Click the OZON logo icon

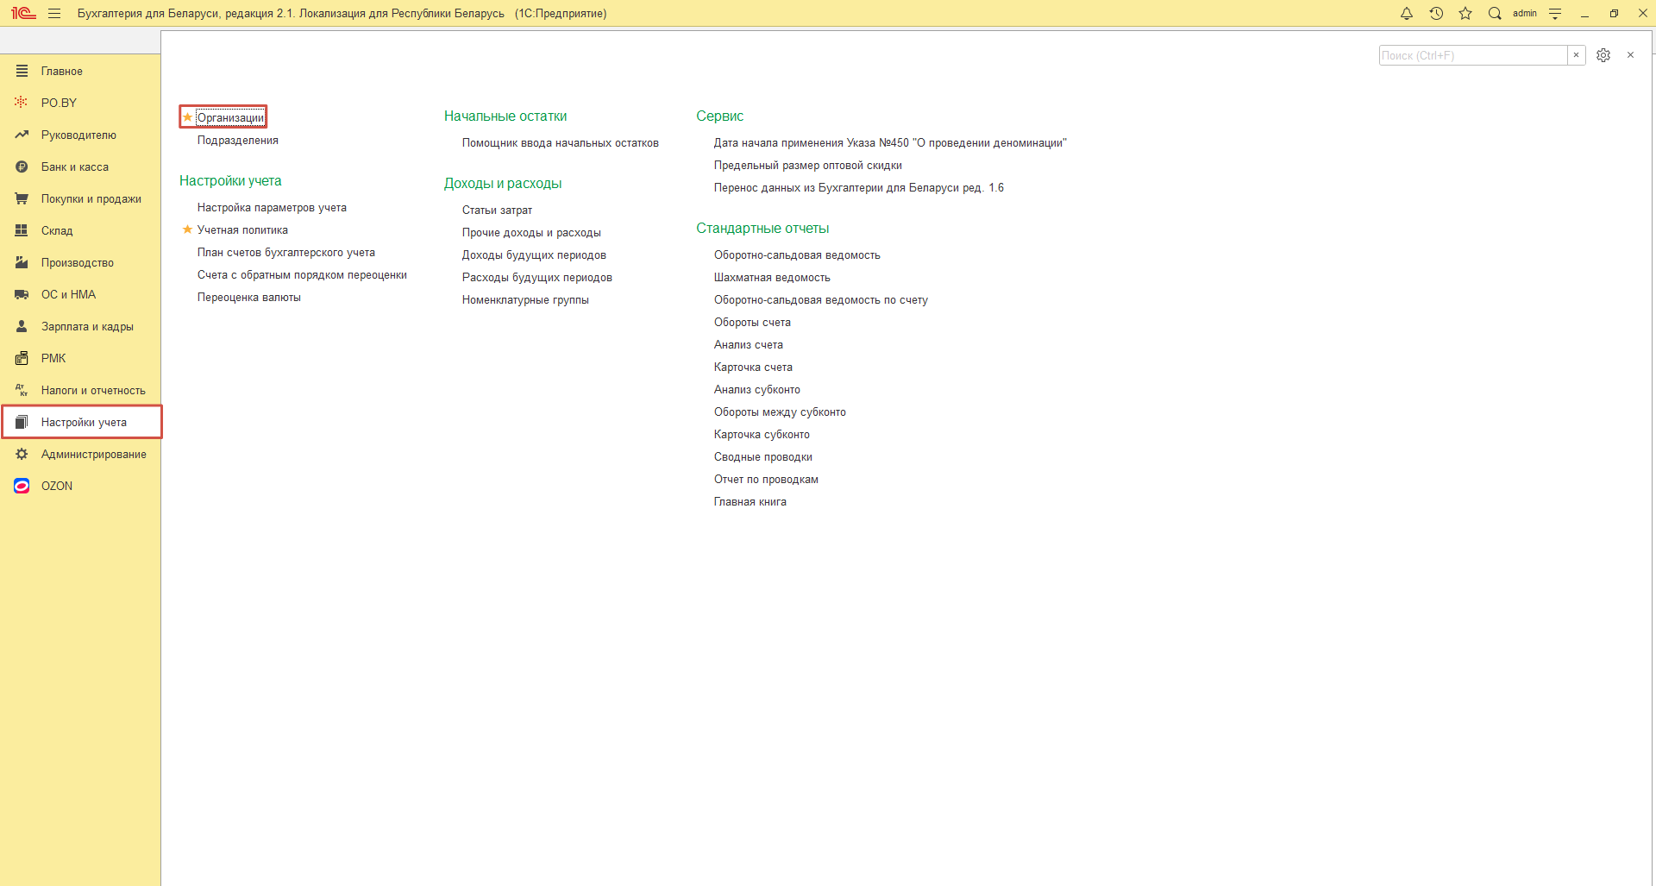click(x=22, y=486)
